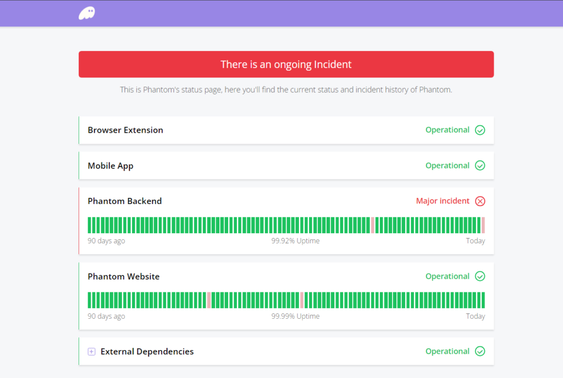The width and height of the screenshot is (563, 378).
Task: Click the External Dependencies operational checkmark icon
Action: [480, 351]
